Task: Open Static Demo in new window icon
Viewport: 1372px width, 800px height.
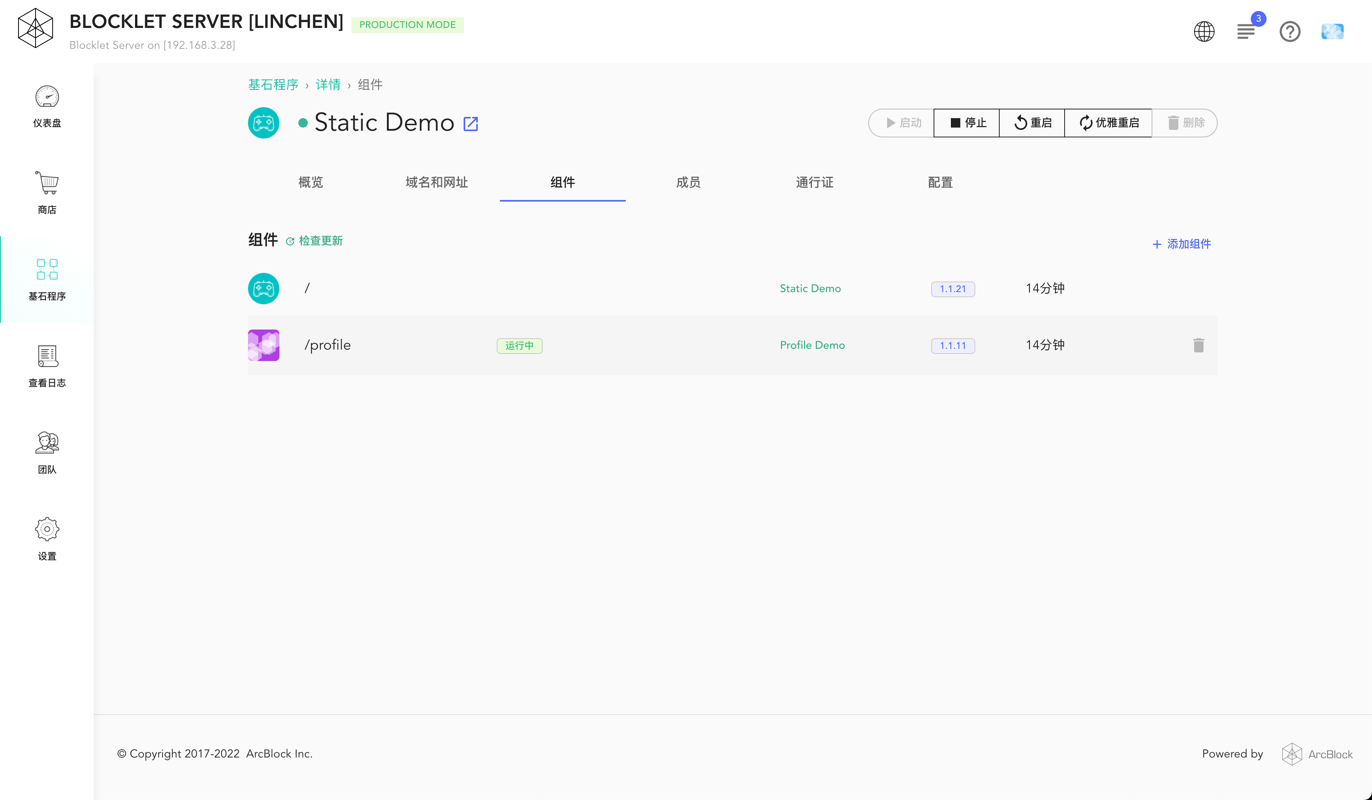Action: [470, 124]
